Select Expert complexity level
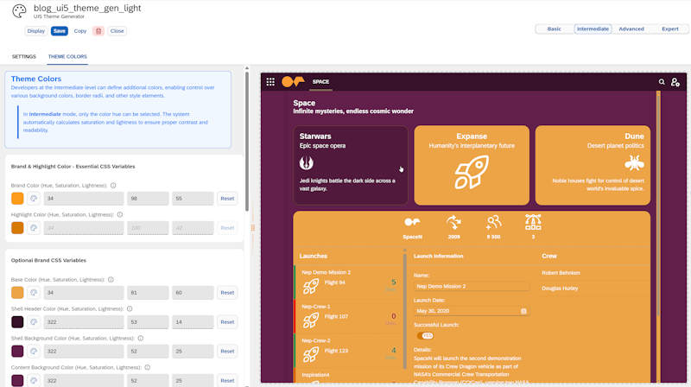Screen dimensions: 691x387 tap(670, 29)
